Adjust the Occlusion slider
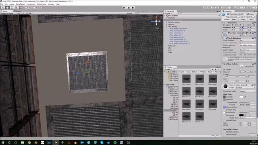Image resolution: width=258 pixels, height=145 pixels. [244, 112]
